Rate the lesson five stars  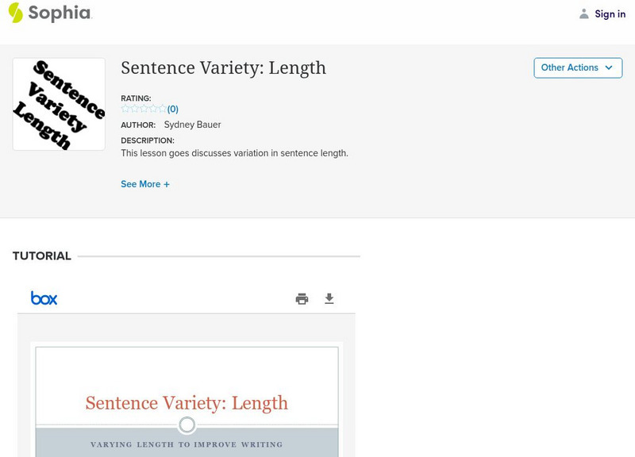coord(162,109)
